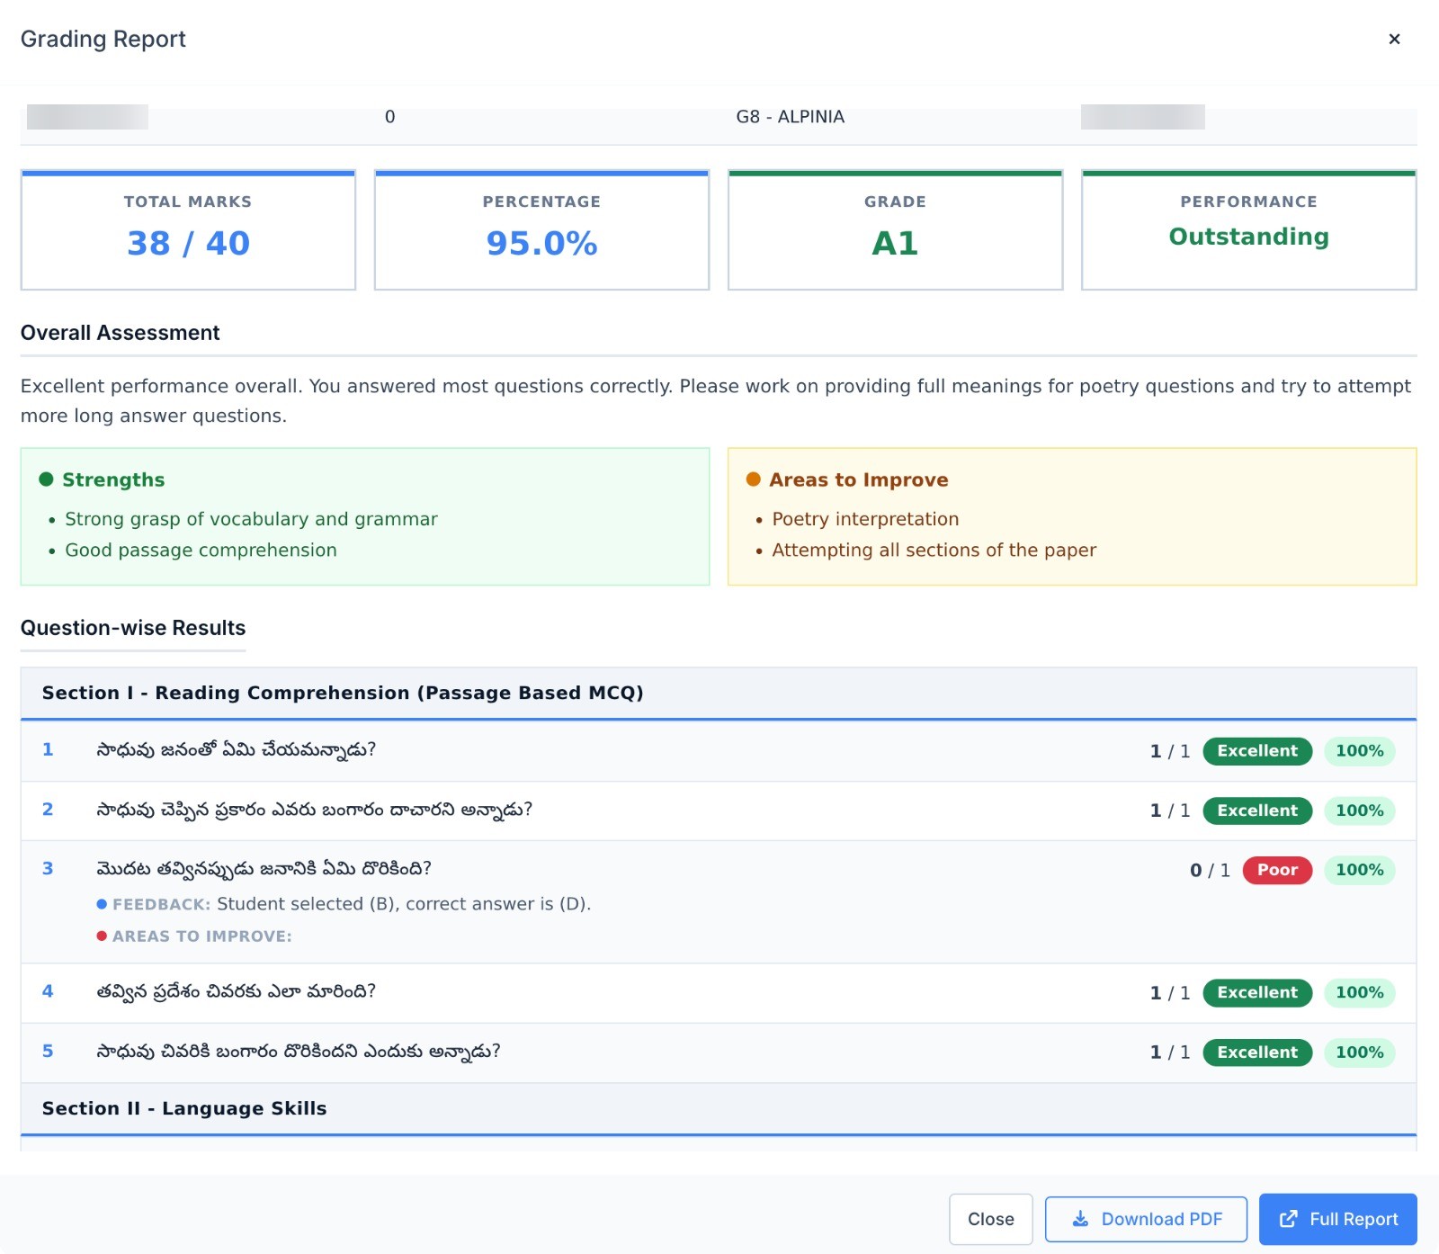Click the Outstanding performance text
The height and width of the screenshot is (1254, 1439).
[1248, 237]
